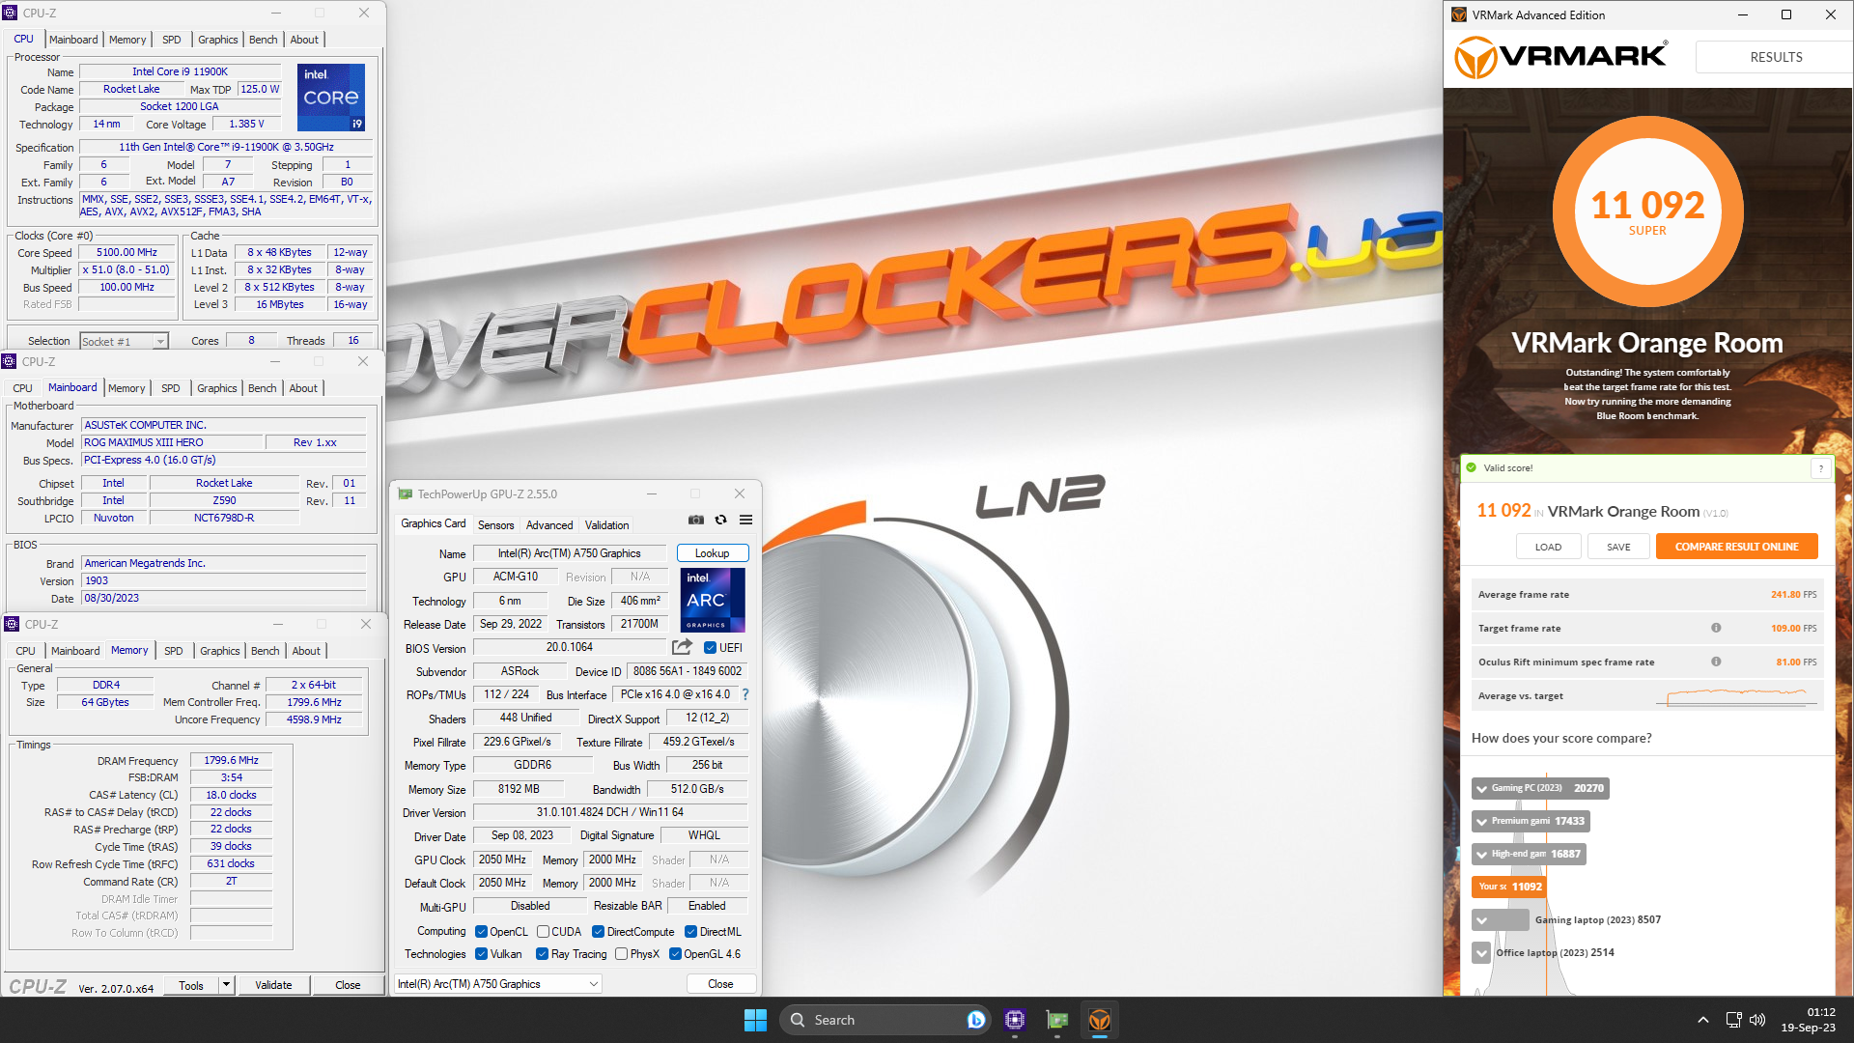Viewport: 1854px width, 1043px height.
Task: Open the Graphics tab in the Memory CPU-Z window
Action: tap(220, 651)
